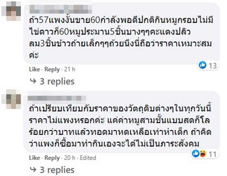The image size is (227, 176).
Task: Expand "3 replies" under the Edited comment
Action: click(x=57, y=169)
